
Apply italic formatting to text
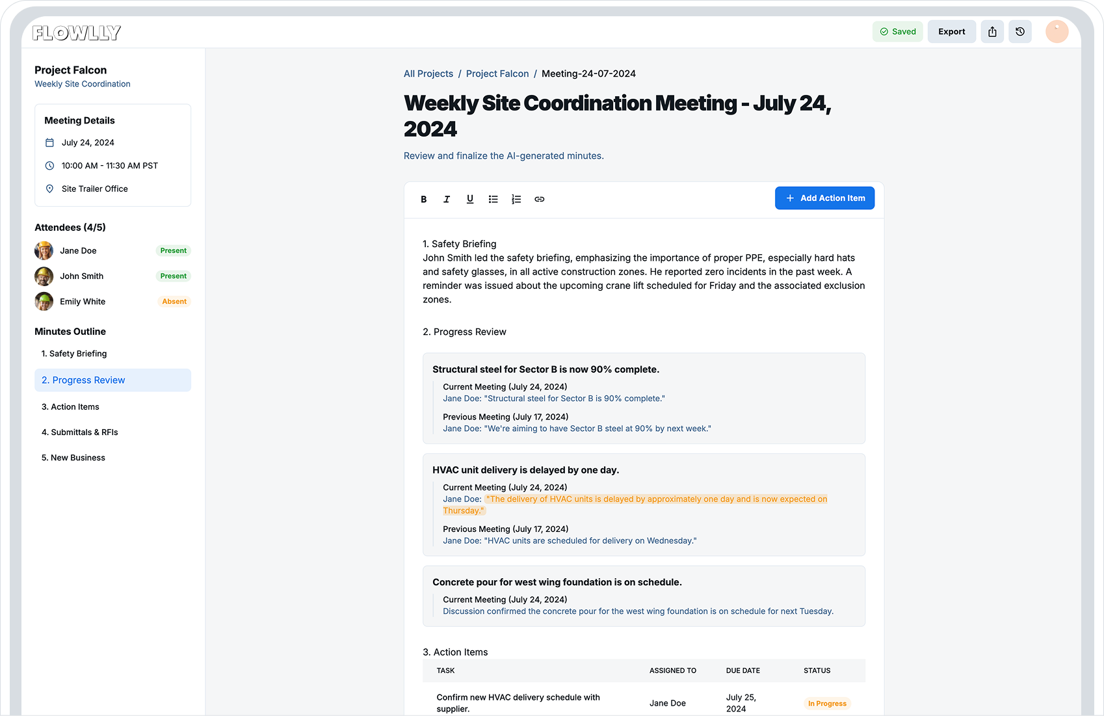(x=447, y=199)
